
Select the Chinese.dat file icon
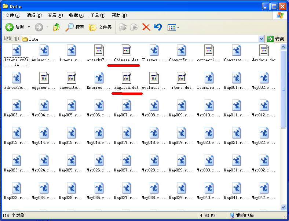(127, 50)
